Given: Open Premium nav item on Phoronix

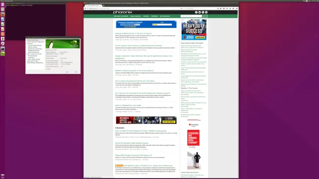Looking at the screenshot, I should click(155, 16).
